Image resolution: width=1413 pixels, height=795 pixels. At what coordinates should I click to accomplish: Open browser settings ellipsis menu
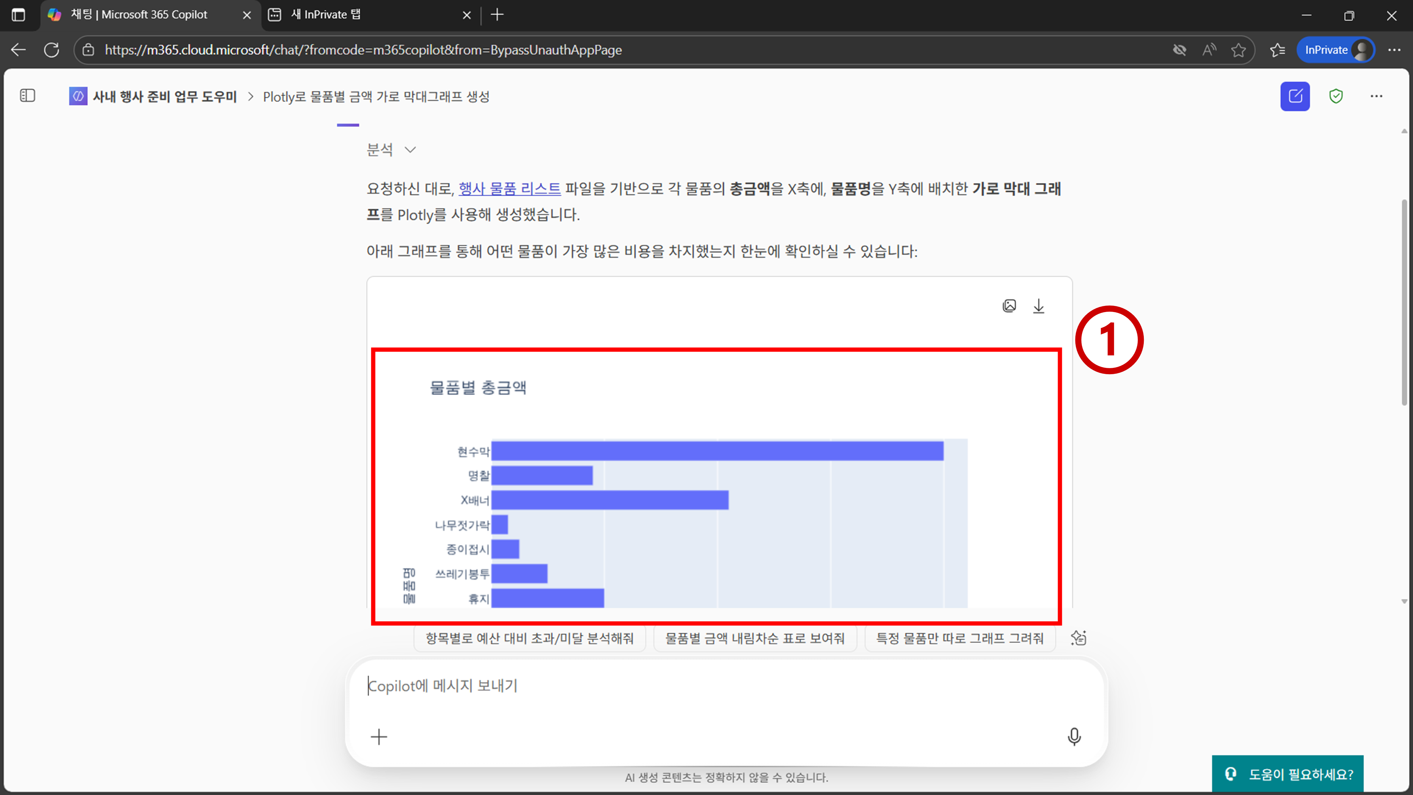click(1394, 50)
